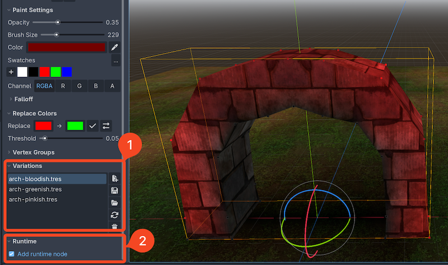Swap the replace colors with arrows icon
This screenshot has height=265, width=448.
click(106, 126)
